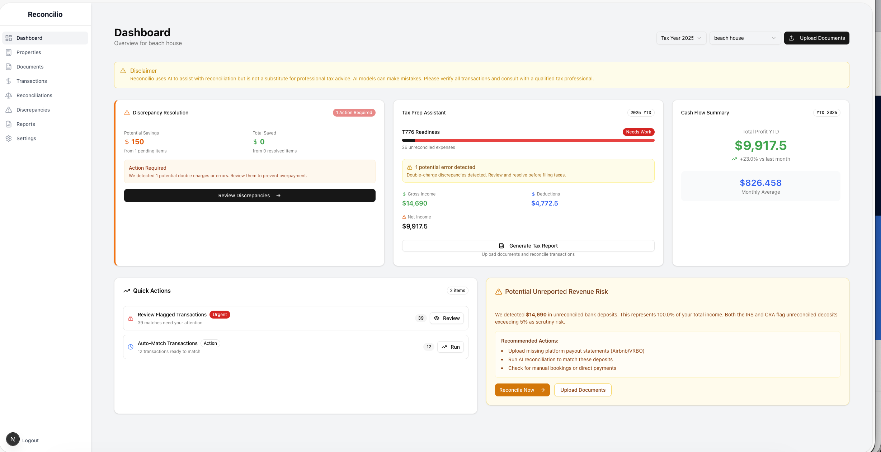The width and height of the screenshot is (881, 452).
Task: Click the Discrepancies warning triangle icon
Action: point(9,110)
